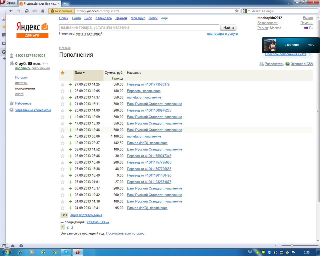
Task: Click the volume icon in system tray
Action: point(275,252)
